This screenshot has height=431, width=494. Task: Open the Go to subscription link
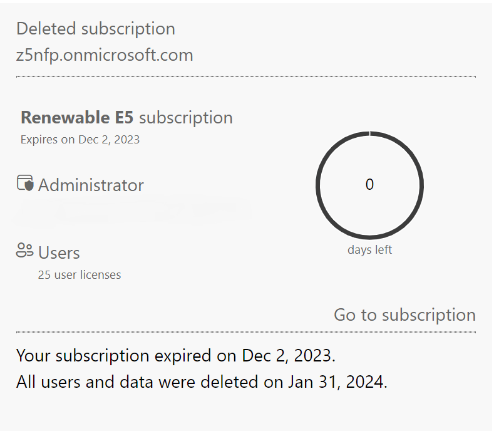[x=404, y=314]
